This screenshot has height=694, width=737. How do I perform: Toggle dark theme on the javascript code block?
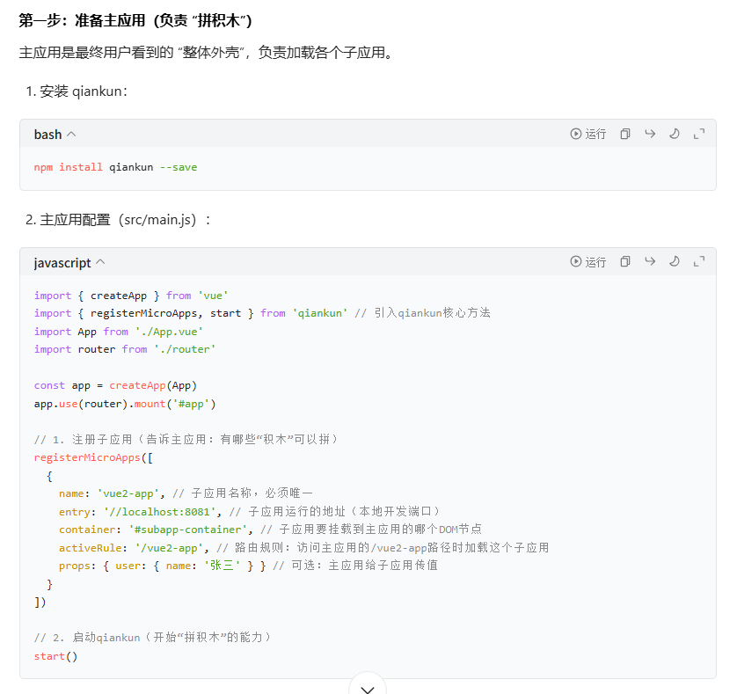pos(675,262)
